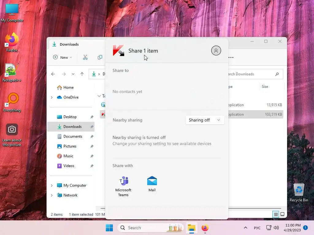Show hidden tray icons chevron
The height and width of the screenshot is (235, 314).
pos(246,228)
